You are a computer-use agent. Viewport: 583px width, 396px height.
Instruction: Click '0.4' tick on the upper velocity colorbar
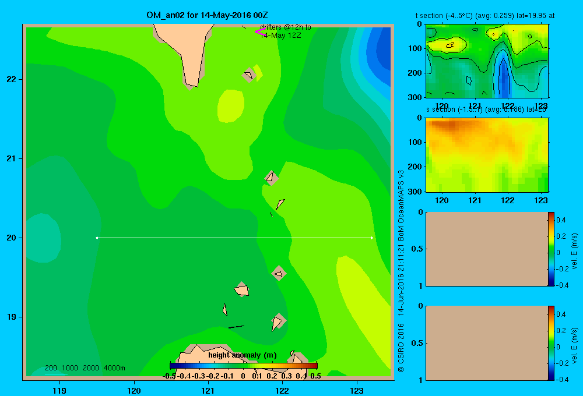[561, 220]
